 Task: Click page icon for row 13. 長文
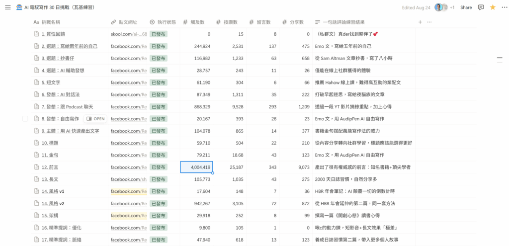[x=37, y=179]
